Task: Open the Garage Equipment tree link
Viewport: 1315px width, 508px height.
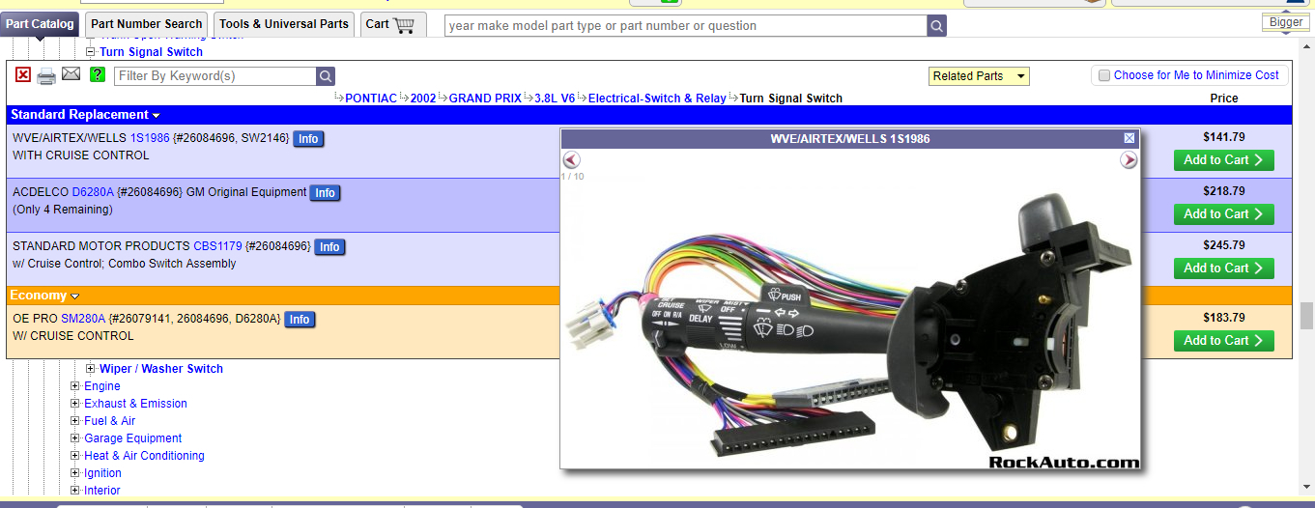Action: pyautogui.click(x=133, y=438)
